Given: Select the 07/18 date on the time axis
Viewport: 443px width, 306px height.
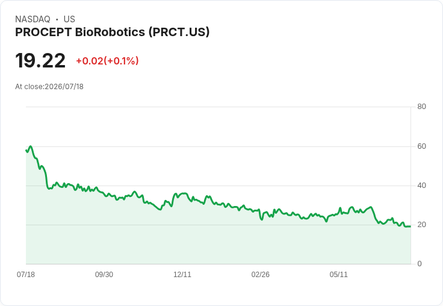Looking at the screenshot, I should 26,275.
